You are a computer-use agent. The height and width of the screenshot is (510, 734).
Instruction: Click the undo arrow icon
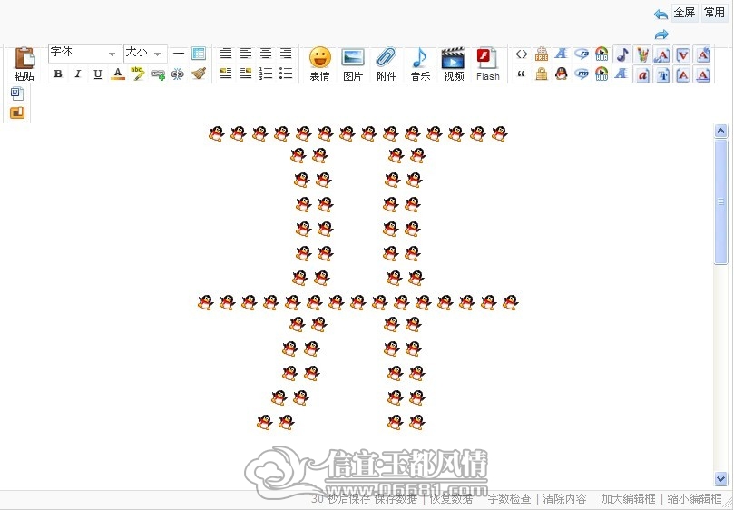(661, 15)
